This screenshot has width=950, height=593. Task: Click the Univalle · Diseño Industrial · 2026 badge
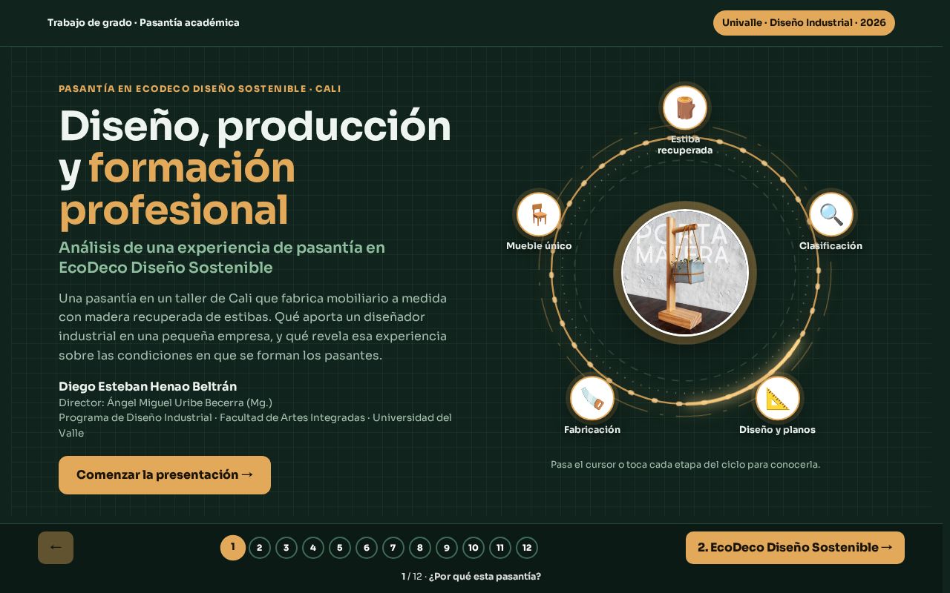coord(804,23)
